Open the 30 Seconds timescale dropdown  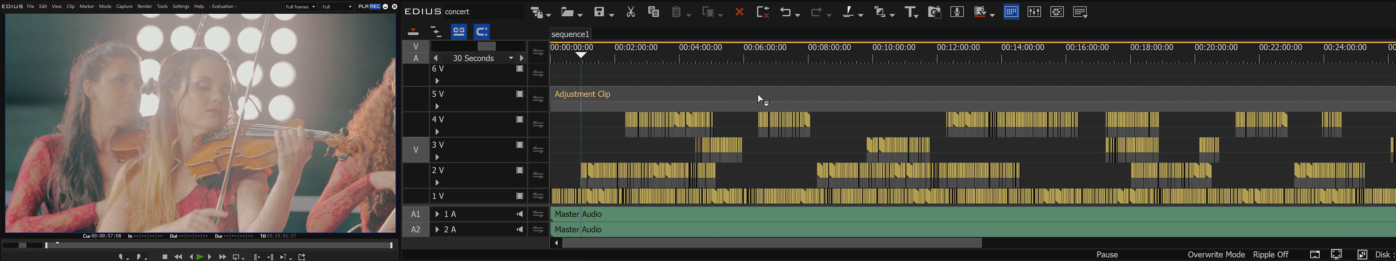(x=510, y=58)
